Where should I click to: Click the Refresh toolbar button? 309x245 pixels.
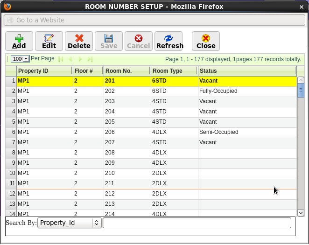coord(169,41)
